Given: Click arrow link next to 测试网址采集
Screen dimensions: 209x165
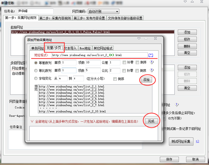Looking at the screenshot, I should (x=198, y=141).
